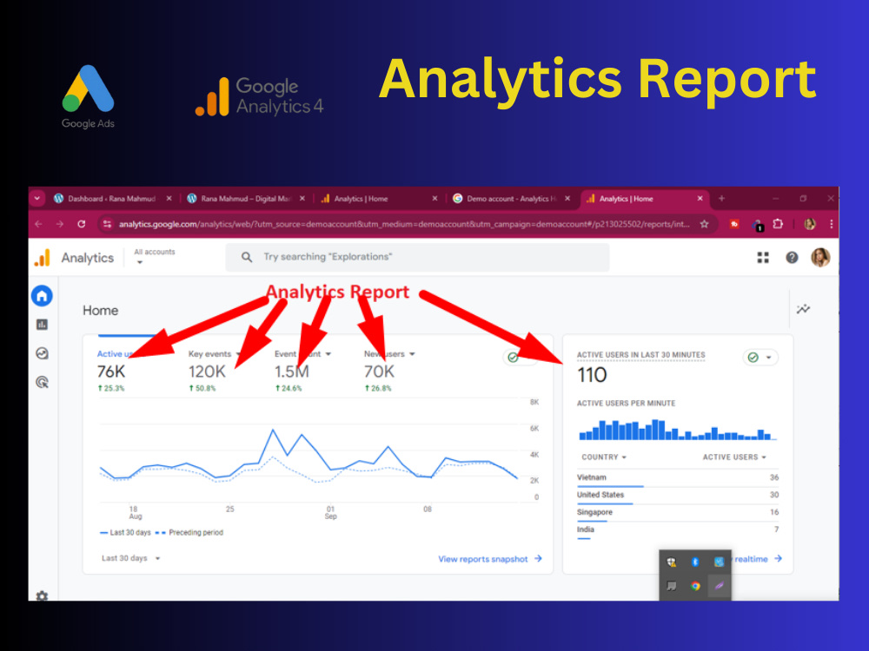Click the 1.5M event count value
Screen dimensions: 869x651
[291, 372]
